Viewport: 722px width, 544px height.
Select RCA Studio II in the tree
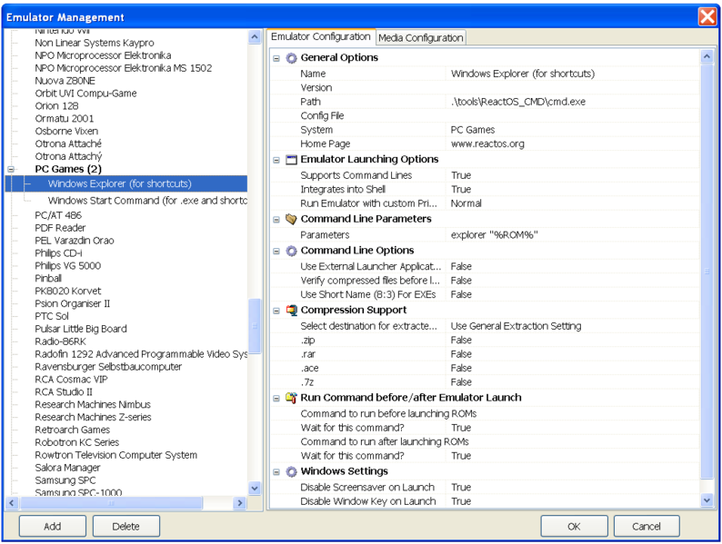(64, 391)
